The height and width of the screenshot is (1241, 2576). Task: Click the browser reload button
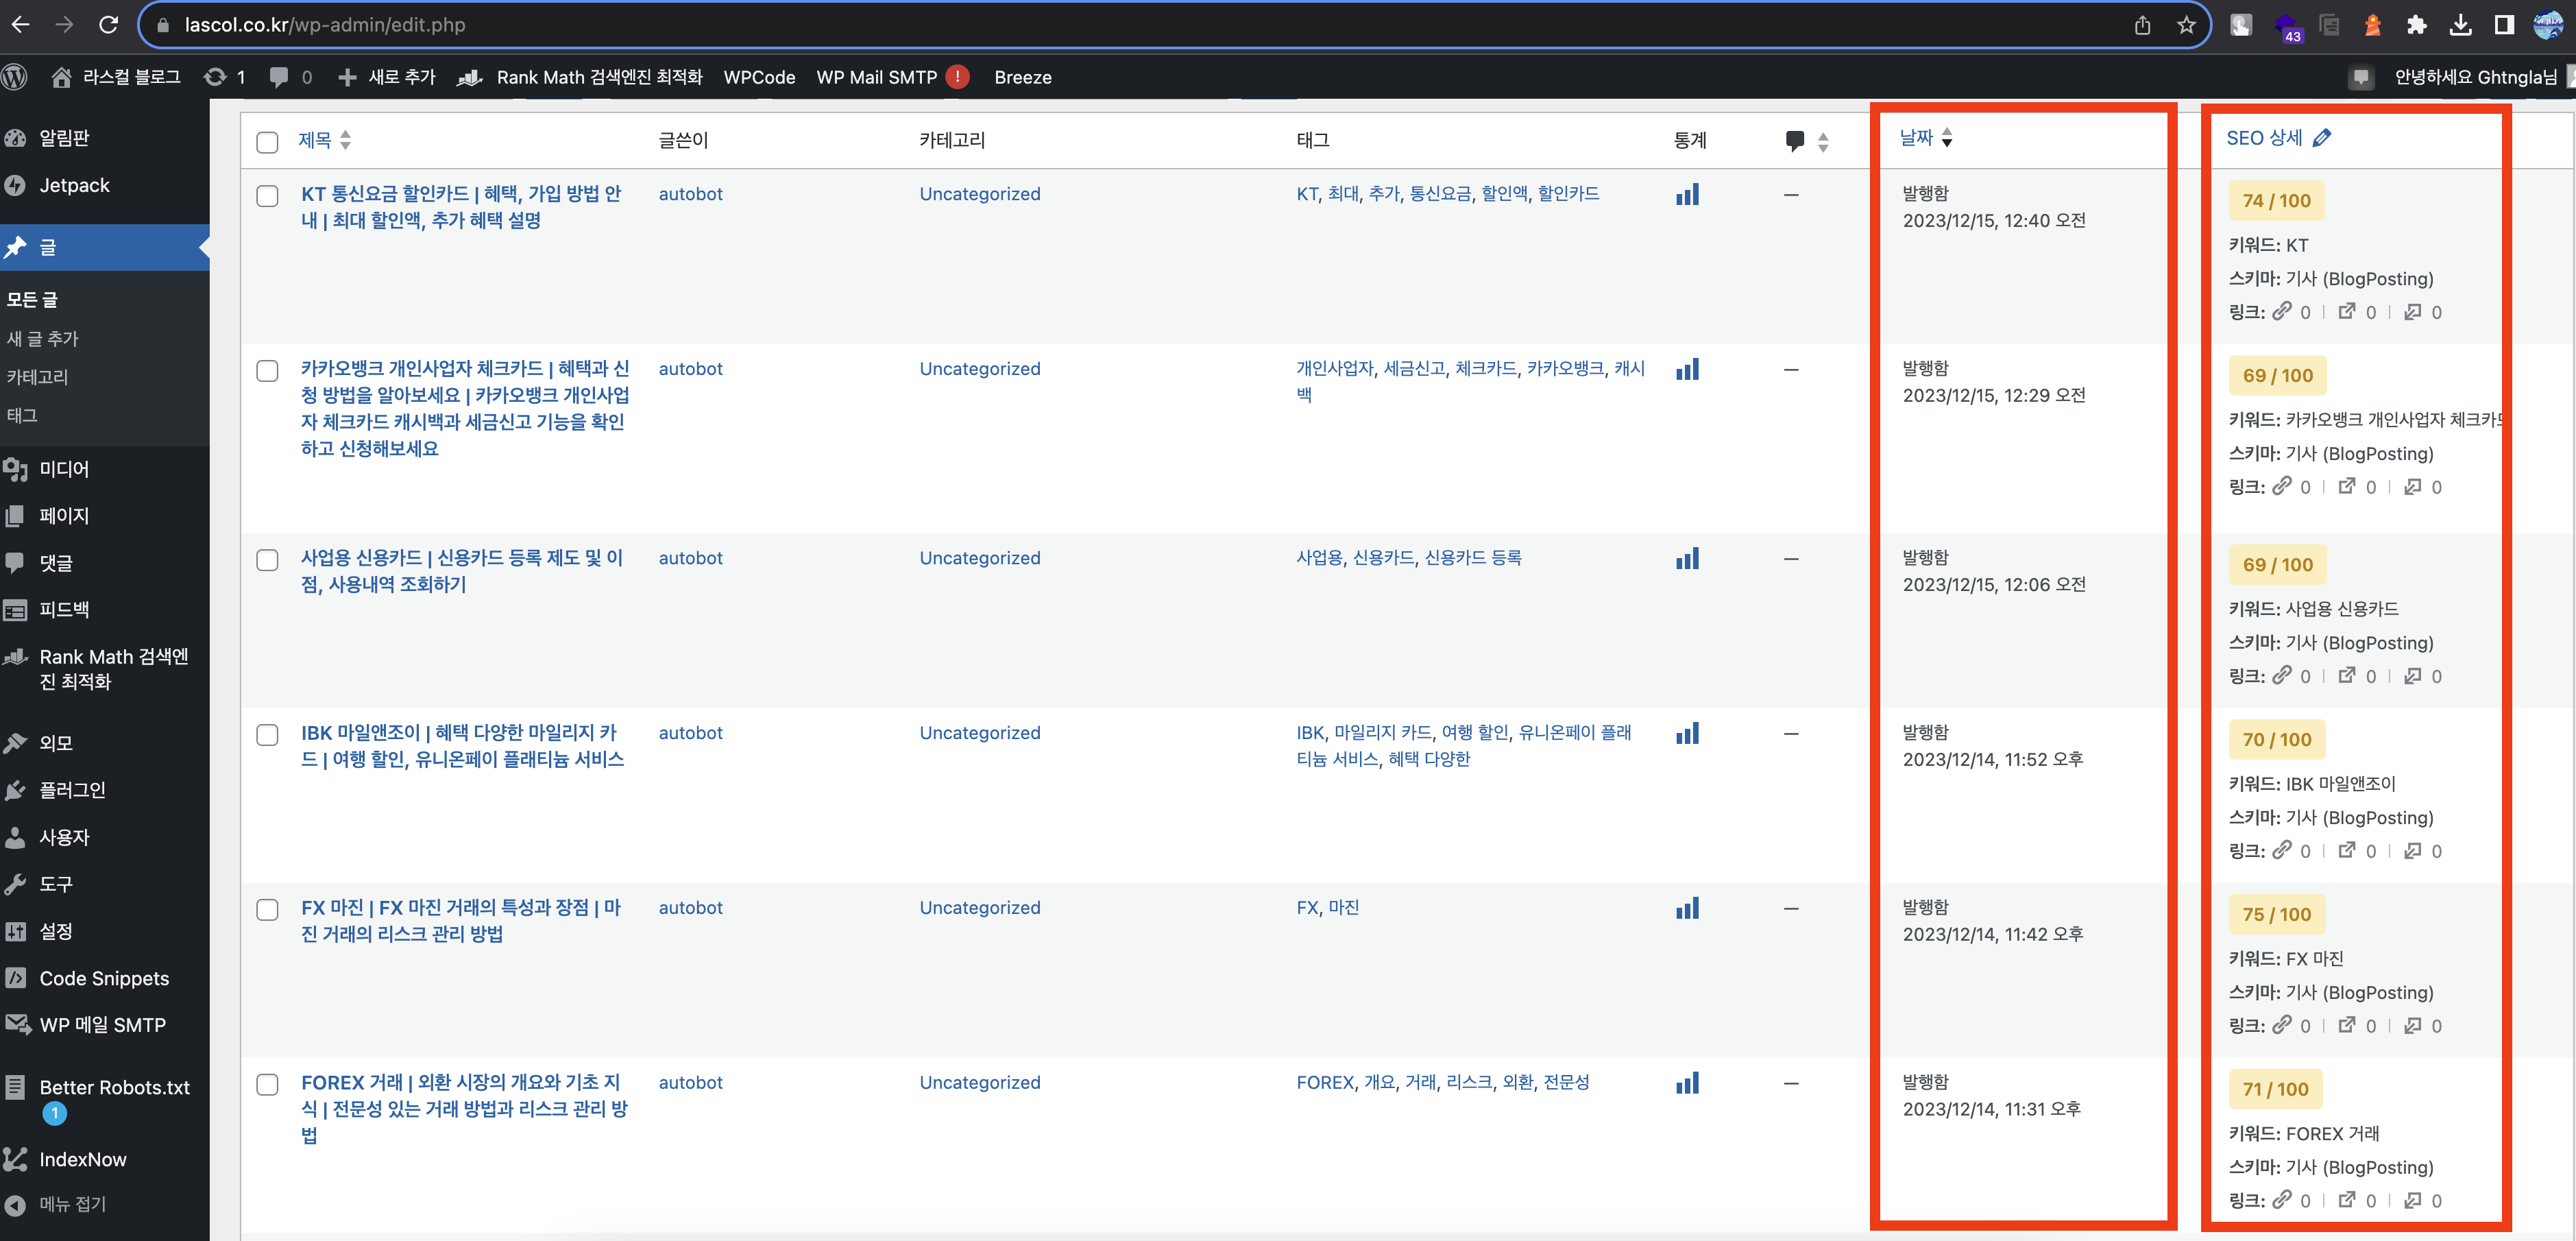pos(108,25)
